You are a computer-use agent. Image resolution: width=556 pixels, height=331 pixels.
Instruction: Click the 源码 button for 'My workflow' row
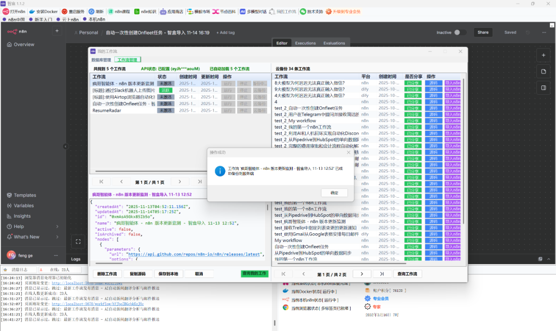tap(433, 240)
